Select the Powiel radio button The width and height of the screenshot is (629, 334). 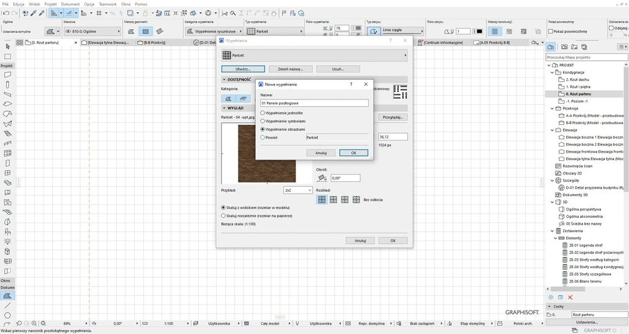[263, 137]
